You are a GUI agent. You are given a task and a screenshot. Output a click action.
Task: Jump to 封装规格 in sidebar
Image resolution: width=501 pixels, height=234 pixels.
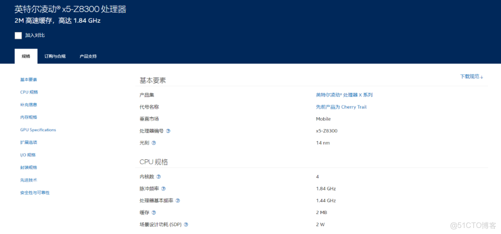pyautogui.click(x=28, y=168)
